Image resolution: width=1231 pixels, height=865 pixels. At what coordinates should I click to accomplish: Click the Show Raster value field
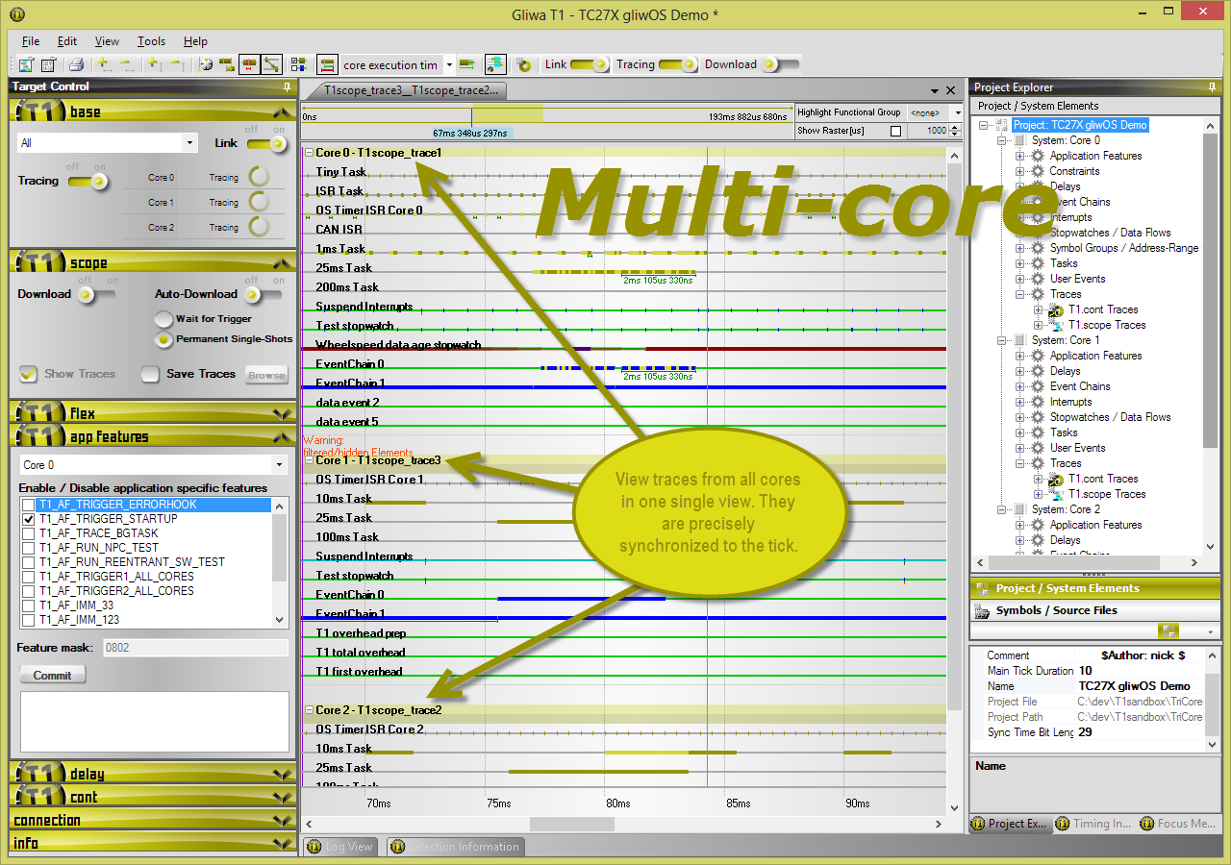(926, 131)
